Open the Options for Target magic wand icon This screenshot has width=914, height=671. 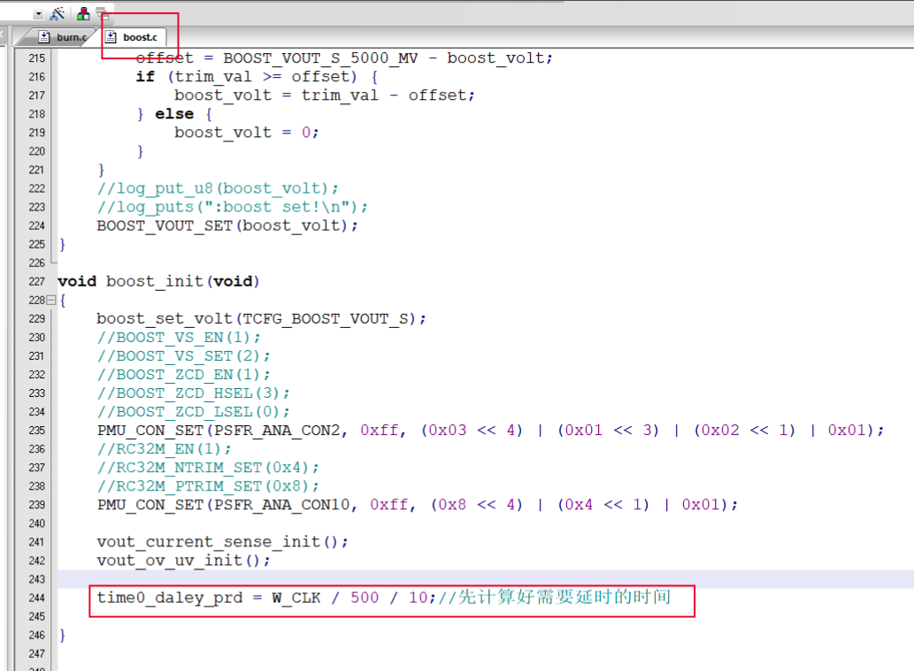pos(58,13)
